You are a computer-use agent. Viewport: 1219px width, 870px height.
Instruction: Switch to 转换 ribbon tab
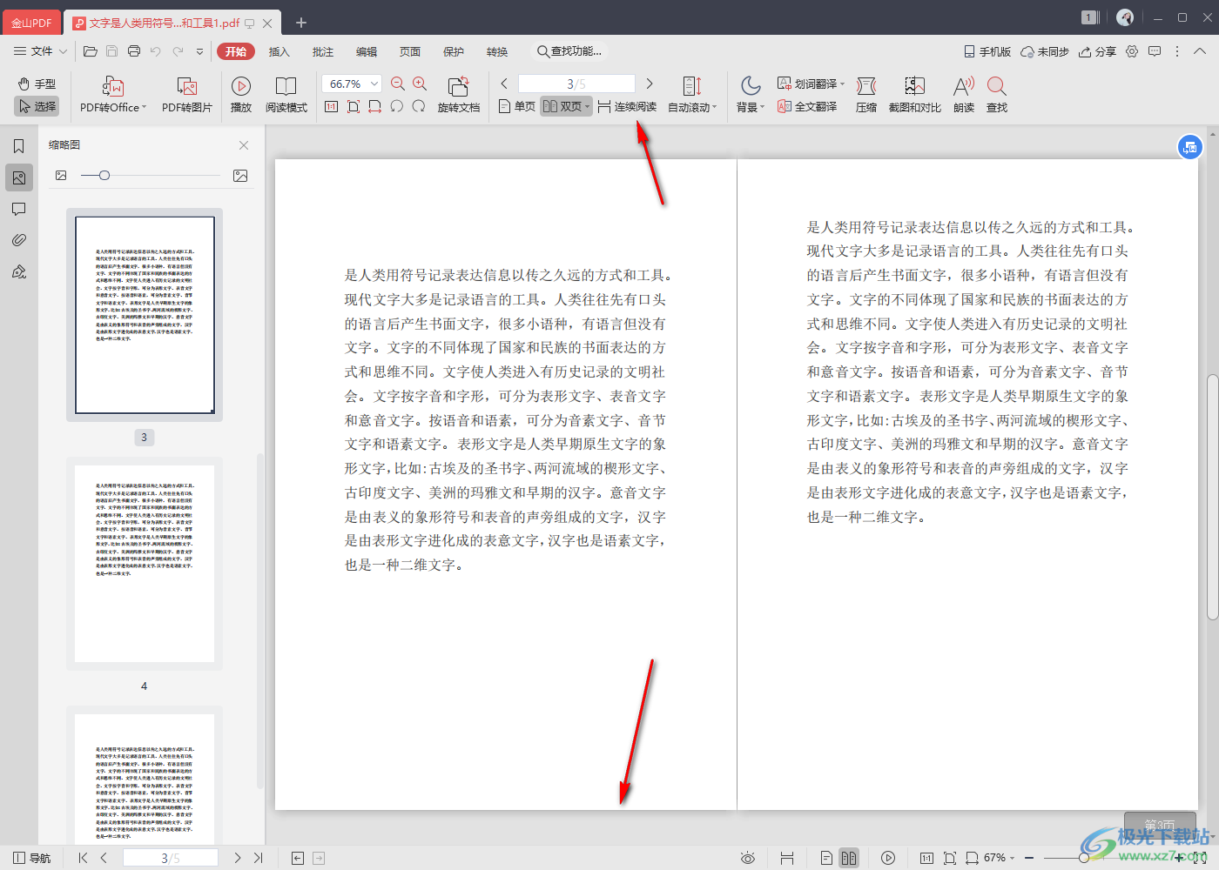[x=497, y=51]
